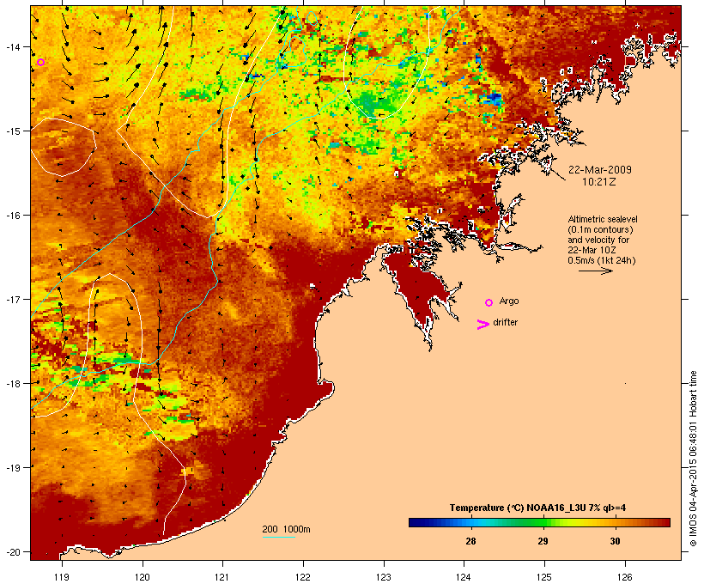Viewport: 704px width, 584px height.
Task: Click the '22-Mar 10Z' legend text
Action: (592, 250)
